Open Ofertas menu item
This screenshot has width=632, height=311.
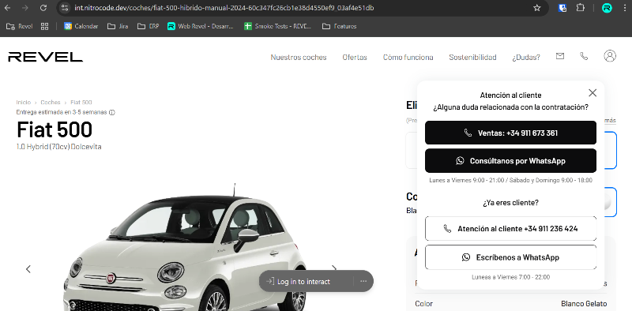pos(355,57)
